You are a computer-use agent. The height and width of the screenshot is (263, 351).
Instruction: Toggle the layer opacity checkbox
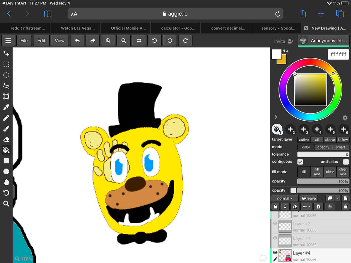(x=293, y=190)
